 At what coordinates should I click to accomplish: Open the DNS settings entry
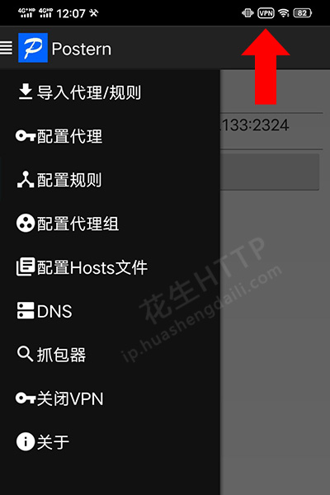coord(110,311)
